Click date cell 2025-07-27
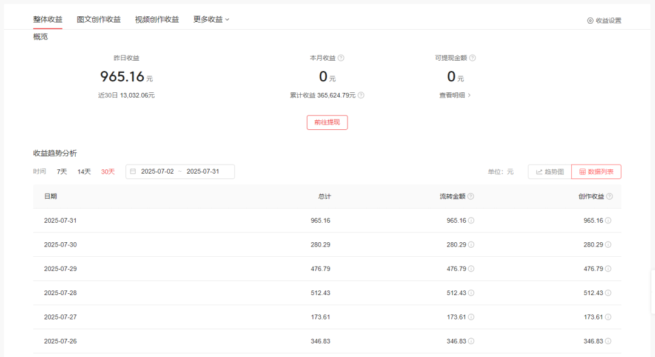655x357 pixels. coord(60,318)
